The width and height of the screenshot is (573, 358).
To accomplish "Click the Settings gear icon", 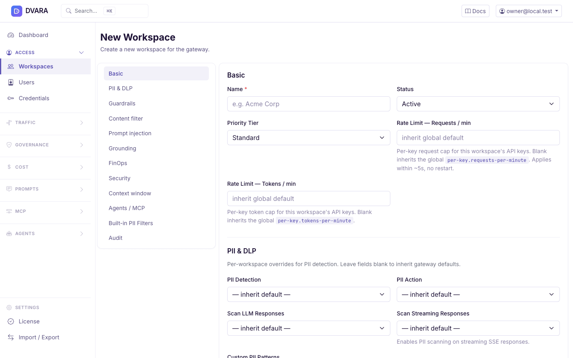I will pyautogui.click(x=9, y=307).
